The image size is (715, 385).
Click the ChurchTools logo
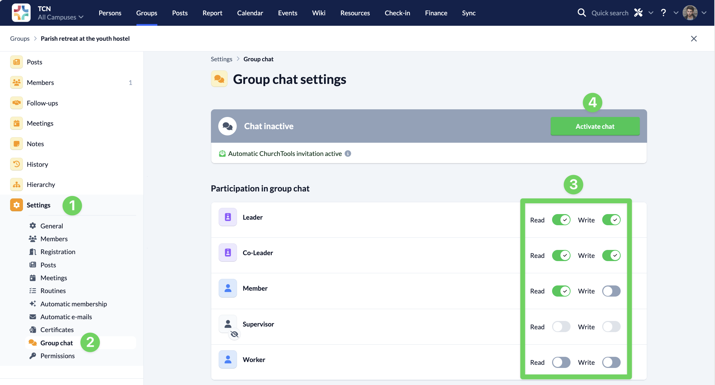[x=21, y=13]
